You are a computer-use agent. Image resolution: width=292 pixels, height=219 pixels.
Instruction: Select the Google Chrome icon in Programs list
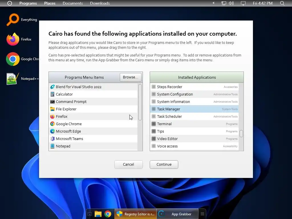pyautogui.click(x=52, y=124)
